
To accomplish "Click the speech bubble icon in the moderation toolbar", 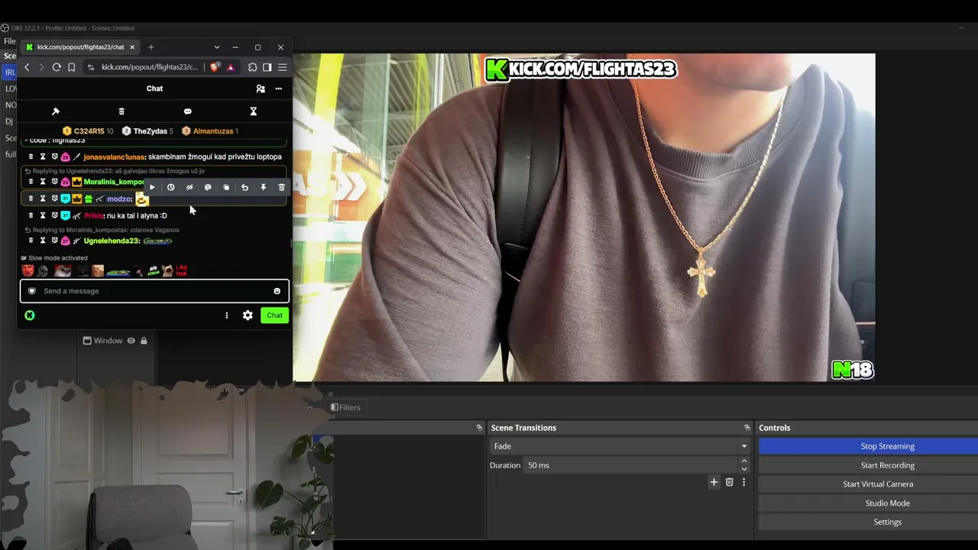I will pos(188,112).
